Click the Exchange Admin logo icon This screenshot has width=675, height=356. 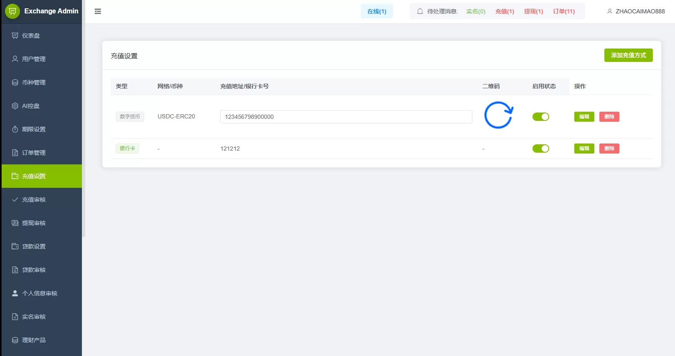click(x=12, y=11)
